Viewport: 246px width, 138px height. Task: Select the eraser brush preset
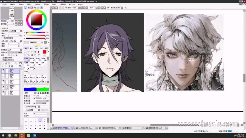click(32, 59)
